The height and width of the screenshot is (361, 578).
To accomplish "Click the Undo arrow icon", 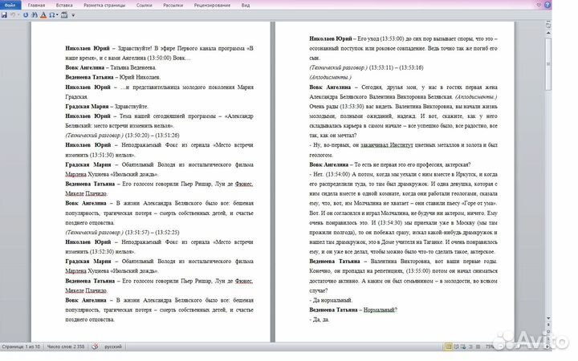I will pyautogui.click(x=12, y=14).
